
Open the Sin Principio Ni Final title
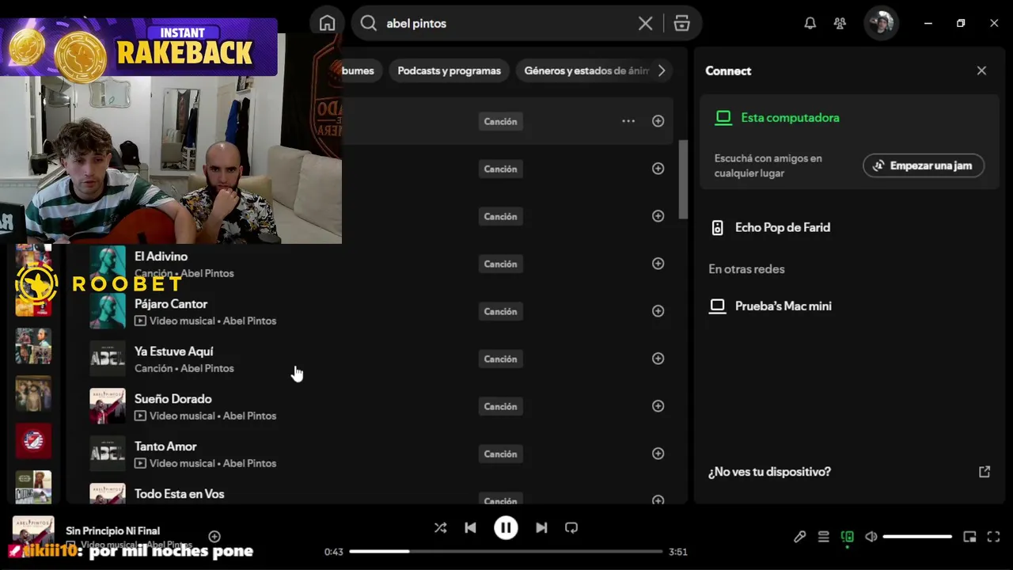click(x=113, y=531)
